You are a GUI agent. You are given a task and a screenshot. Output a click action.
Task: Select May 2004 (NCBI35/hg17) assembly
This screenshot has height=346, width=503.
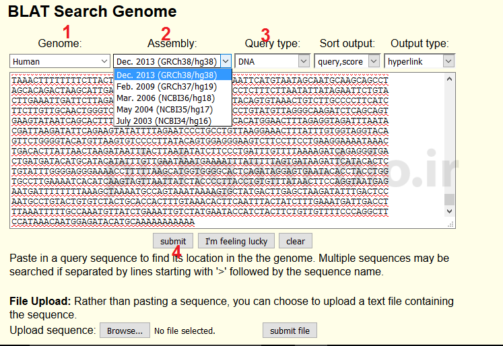(172, 109)
